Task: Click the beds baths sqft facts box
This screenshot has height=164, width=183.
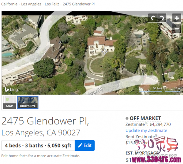Action: pyautogui.click(x=38, y=145)
